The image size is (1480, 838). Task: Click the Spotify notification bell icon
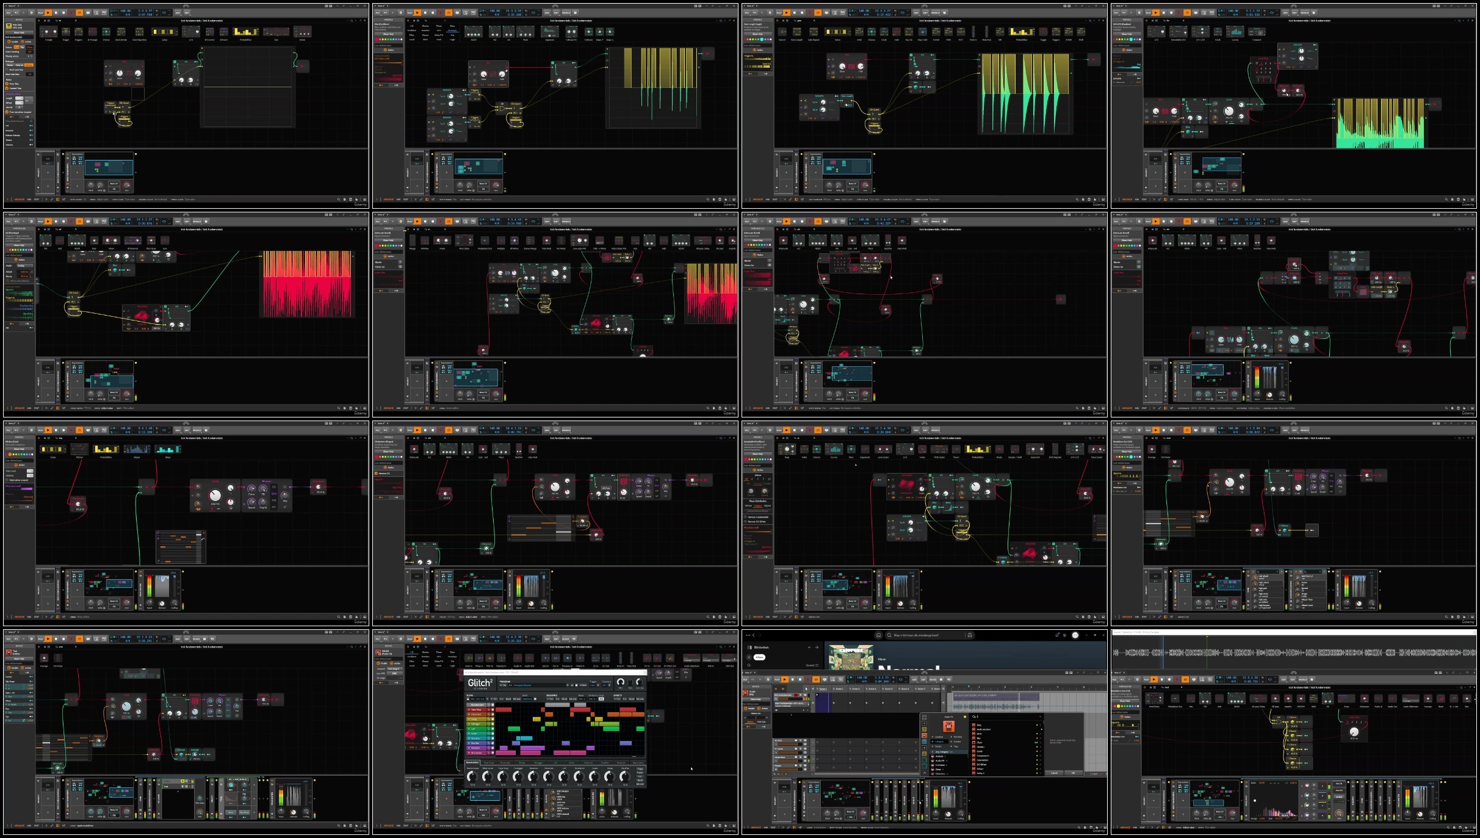(x=1058, y=635)
